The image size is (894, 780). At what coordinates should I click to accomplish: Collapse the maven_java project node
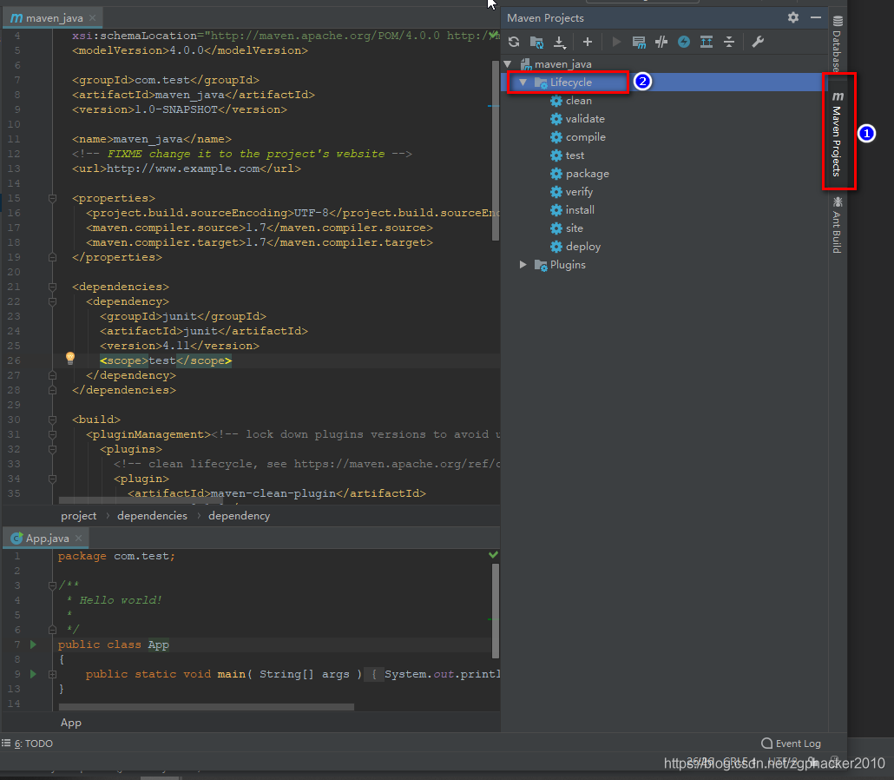tap(508, 64)
